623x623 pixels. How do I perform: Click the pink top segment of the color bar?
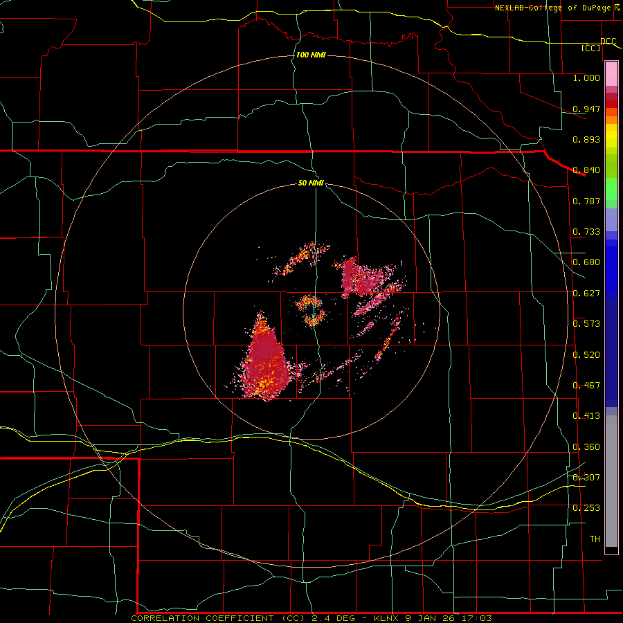pos(611,73)
